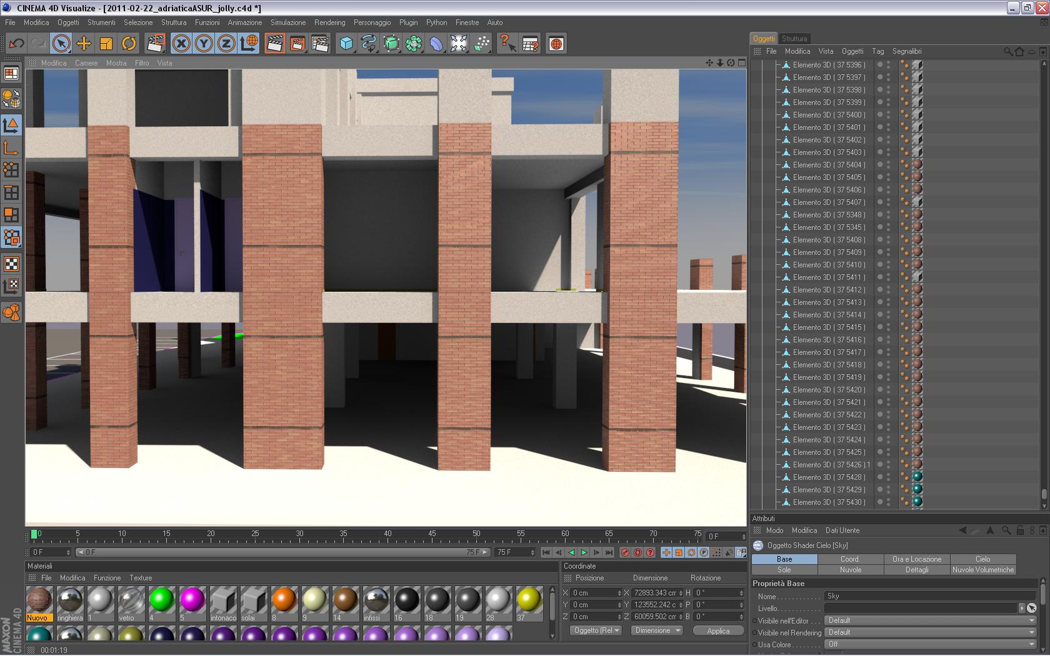This screenshot has width=1050, height=656.
Task: Open the Sole attributes tab
Action: (x=784, y=570)
